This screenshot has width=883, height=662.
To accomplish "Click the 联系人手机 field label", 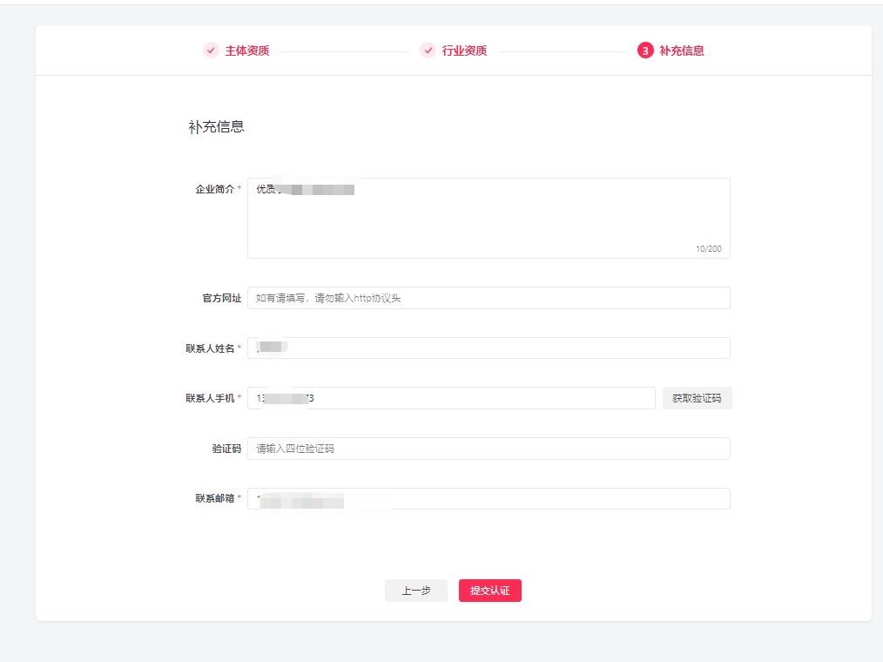I will tap(210, 398).
